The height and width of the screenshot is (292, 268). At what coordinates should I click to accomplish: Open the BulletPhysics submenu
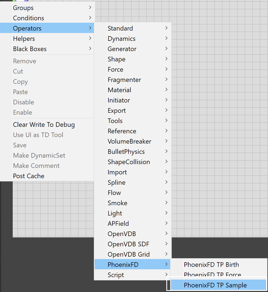tap(133, 152)
